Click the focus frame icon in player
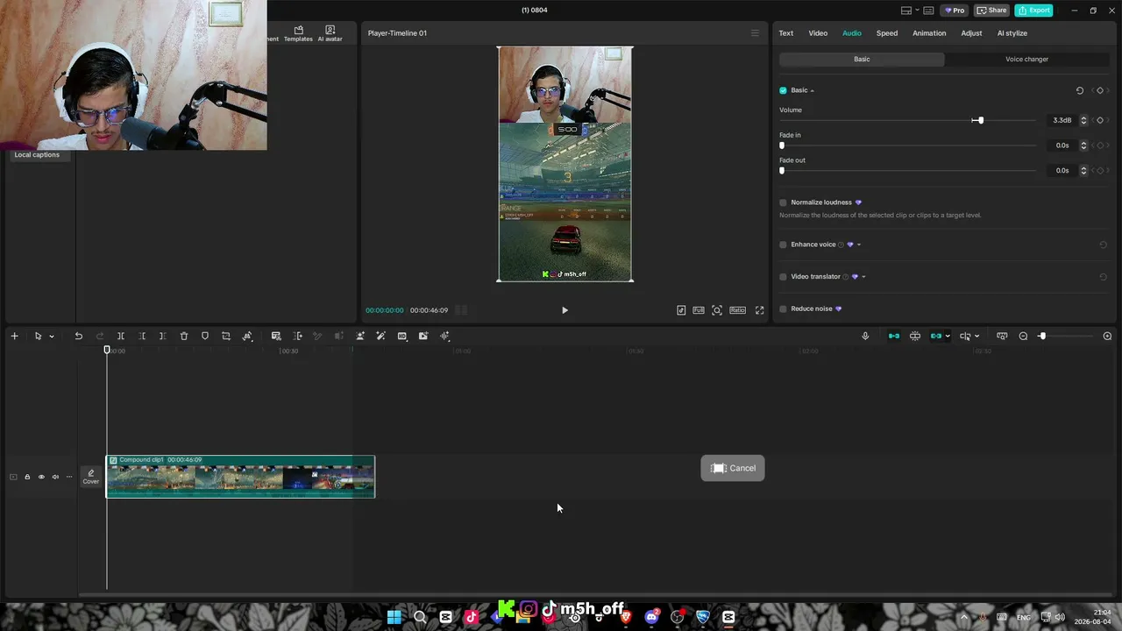Screen dimensions: 1122x631 point(717,310)
